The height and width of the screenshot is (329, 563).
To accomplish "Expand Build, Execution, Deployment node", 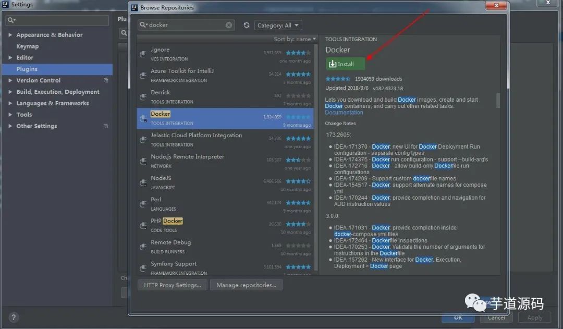I will [x=10, y=92].
